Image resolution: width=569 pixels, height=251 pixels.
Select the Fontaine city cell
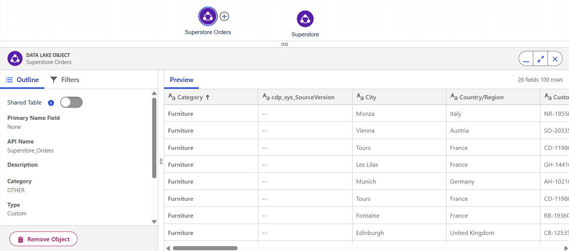pyautogui.click(x=399, y=215)
